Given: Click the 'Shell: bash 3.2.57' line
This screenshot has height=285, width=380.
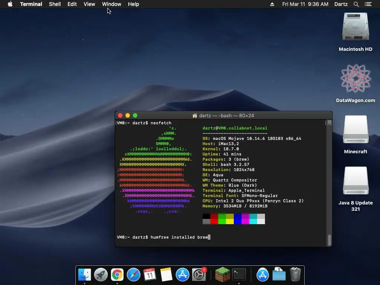Looking at the screenshot, I should point(226,164).
